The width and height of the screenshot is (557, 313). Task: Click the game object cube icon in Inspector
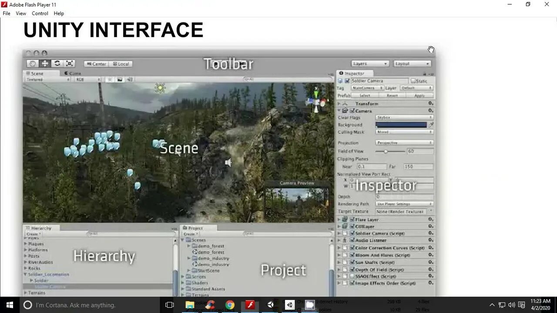click(340, 81)
